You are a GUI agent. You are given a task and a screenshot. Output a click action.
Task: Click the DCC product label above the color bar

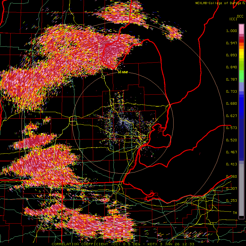click(240, 16)
